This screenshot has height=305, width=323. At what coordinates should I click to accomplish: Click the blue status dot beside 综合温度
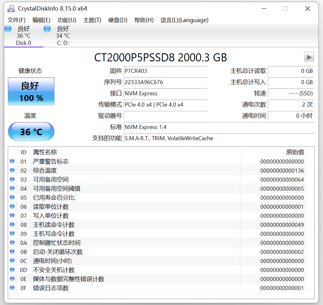pyautogui.click(x=12, y=170)
